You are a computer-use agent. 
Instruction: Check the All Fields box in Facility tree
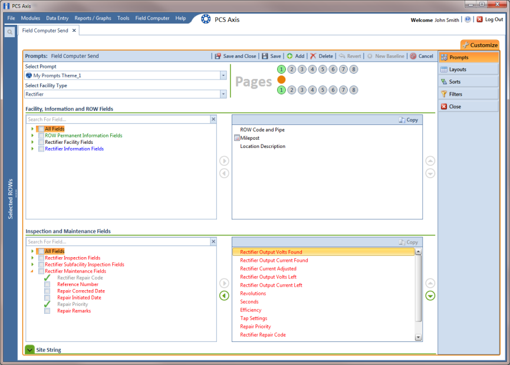coord(41,129)
